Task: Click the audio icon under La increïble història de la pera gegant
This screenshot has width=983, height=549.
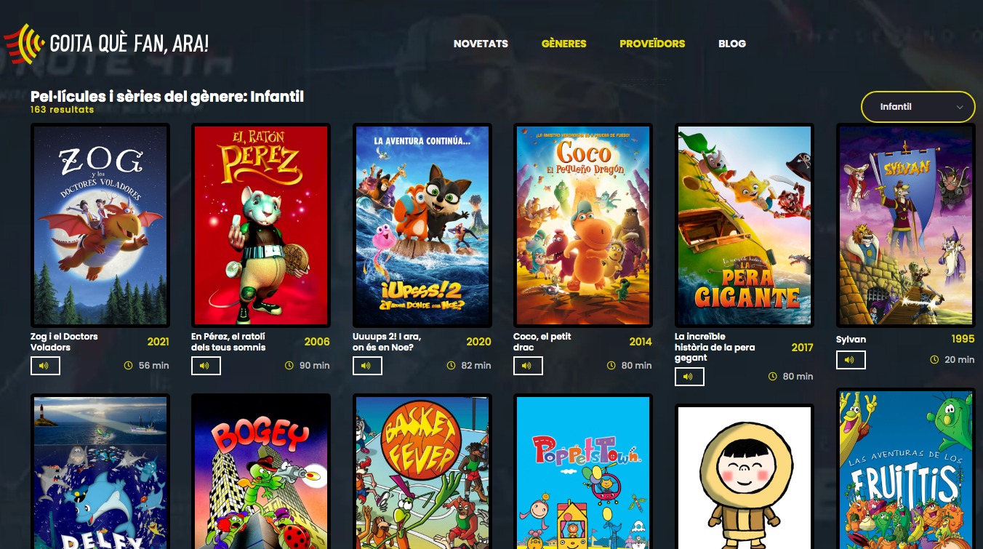Action: coord(689,377)
